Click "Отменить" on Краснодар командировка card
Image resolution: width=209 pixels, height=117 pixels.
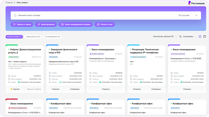pyautogui.click(x=106, y=89)
